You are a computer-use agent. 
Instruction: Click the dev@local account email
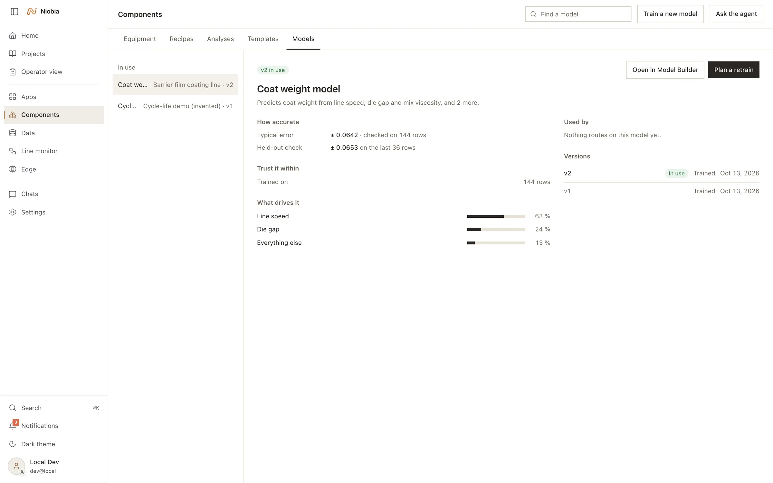(x=43, y=471)
